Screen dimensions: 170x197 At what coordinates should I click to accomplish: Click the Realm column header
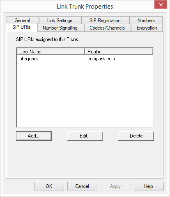point(119,52)
